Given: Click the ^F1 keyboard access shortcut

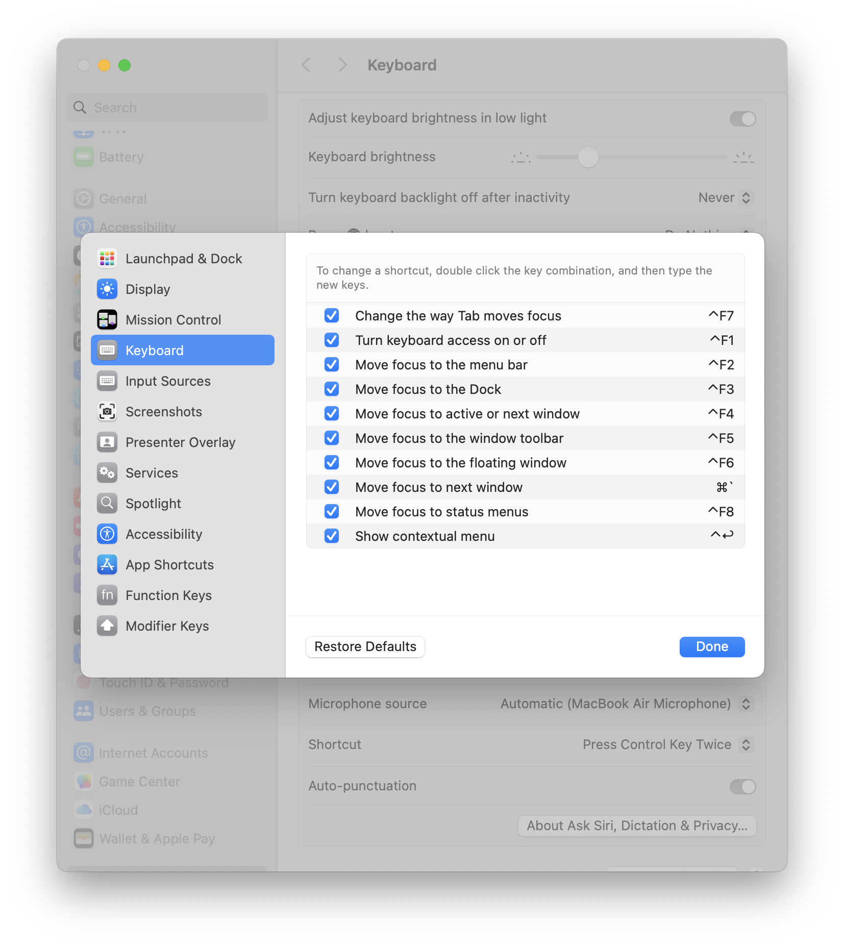Looking at the screenshot, I should (x=722, y=340).
